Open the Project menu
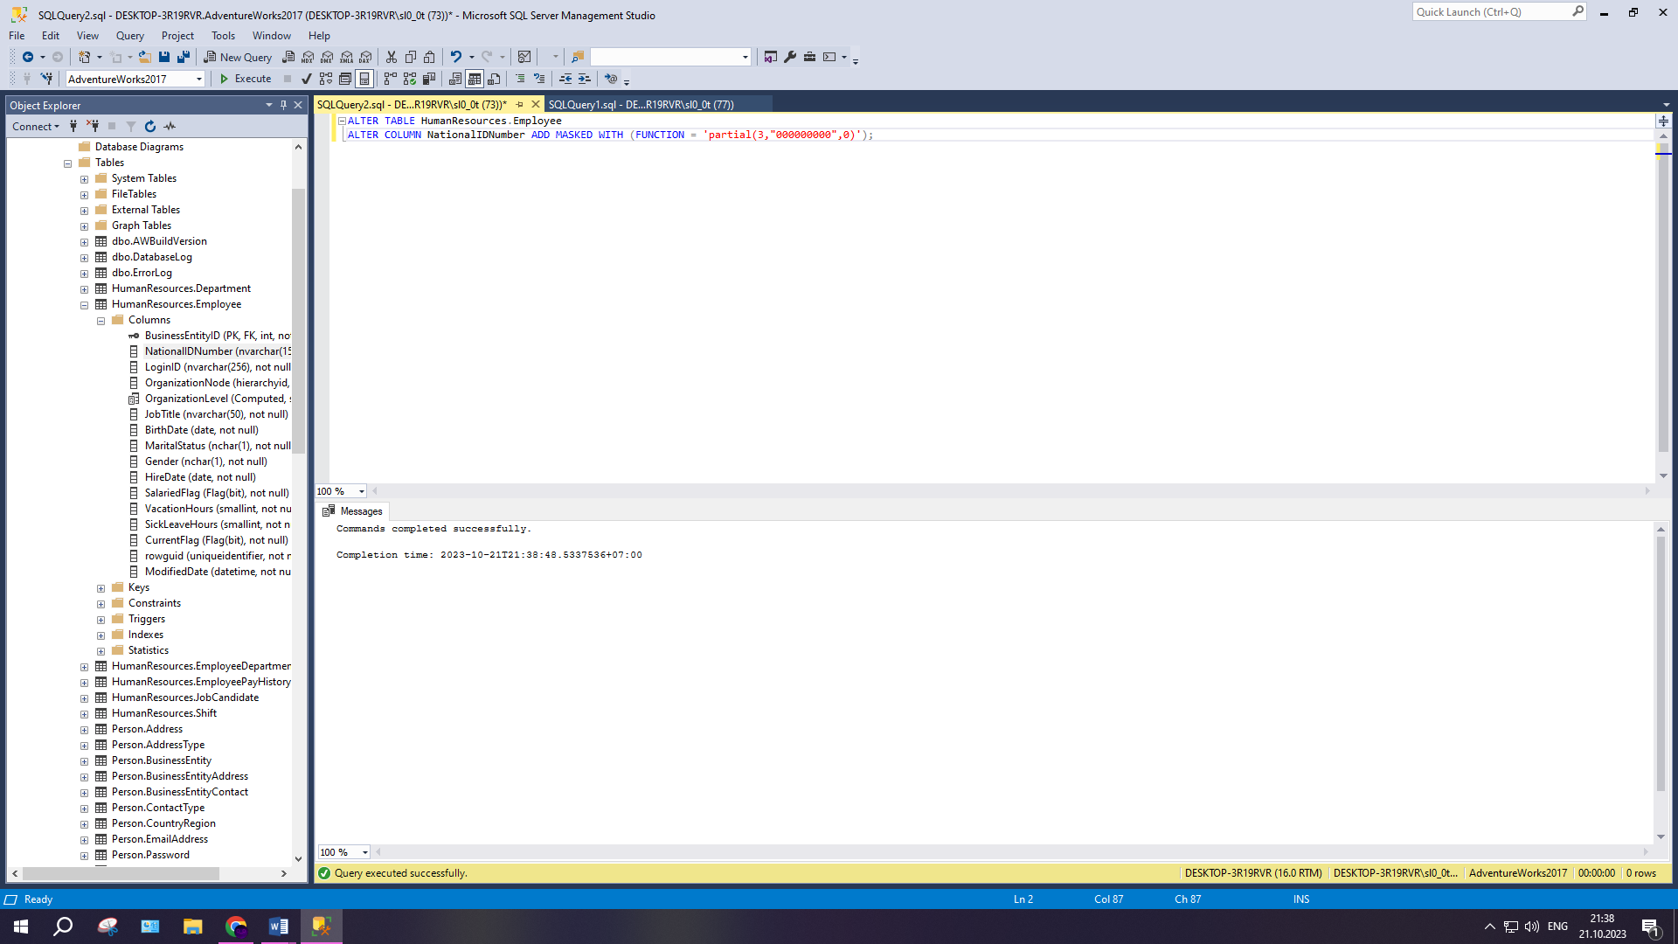This screenshot has width=1678, height=944. point(177,36)
